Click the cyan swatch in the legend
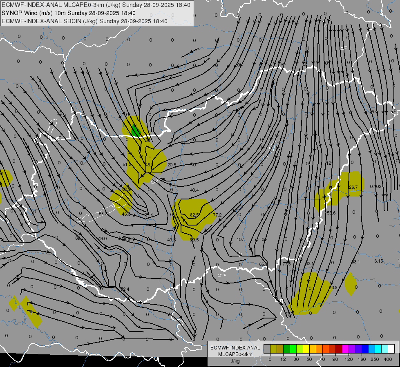Screen dimensions: 400x367 (x=378, y=349)
